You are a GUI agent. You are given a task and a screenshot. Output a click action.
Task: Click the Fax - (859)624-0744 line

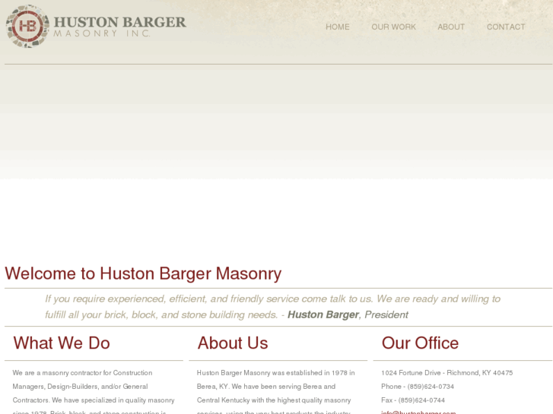coord(413,400)
